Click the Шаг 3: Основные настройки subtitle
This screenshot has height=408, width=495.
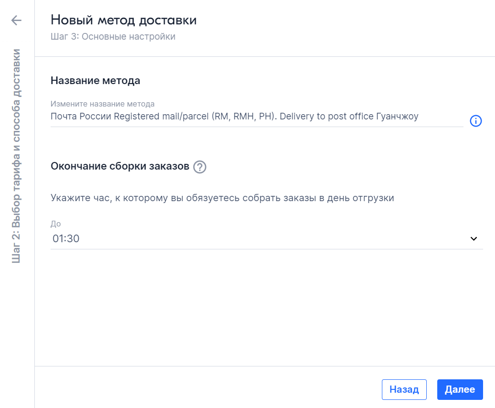coord(113,37)
